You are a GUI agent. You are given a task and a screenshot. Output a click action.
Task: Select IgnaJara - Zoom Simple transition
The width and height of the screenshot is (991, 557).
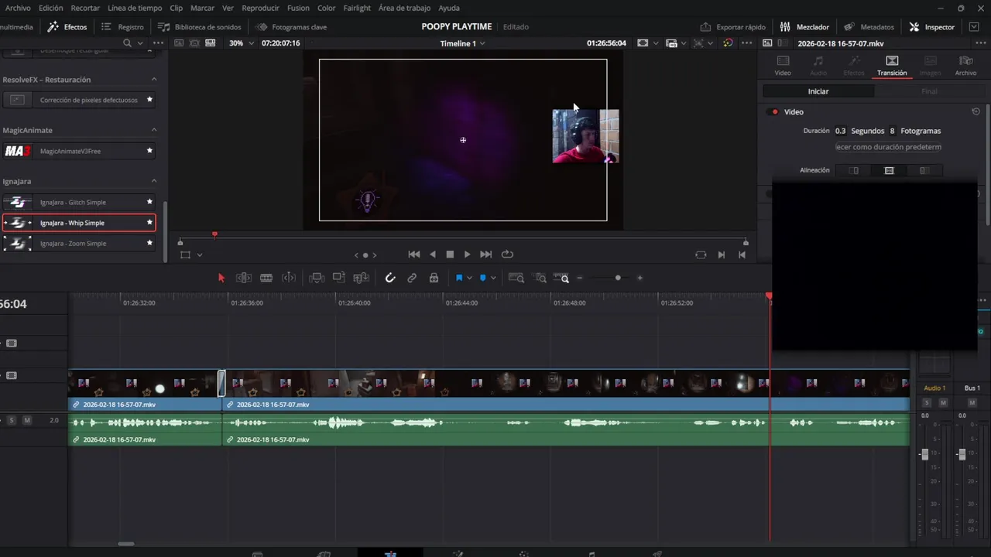79,244
